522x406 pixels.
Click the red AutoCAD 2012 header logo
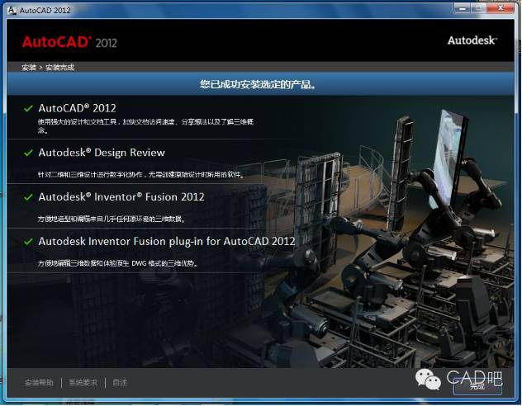[x=69, y=42]
